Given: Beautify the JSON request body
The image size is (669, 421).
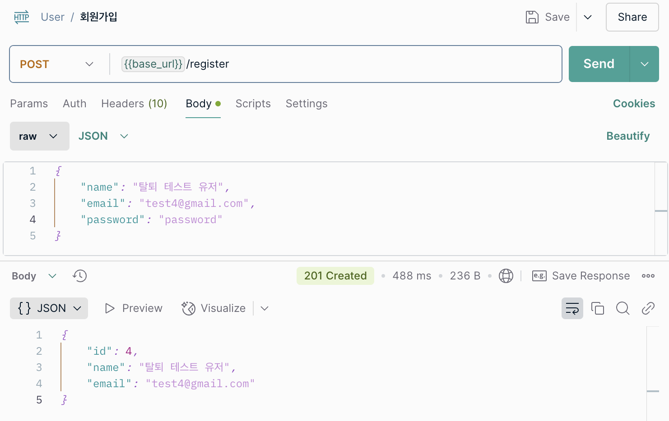Looking at the screenshot, I should [x=628, y=136].
